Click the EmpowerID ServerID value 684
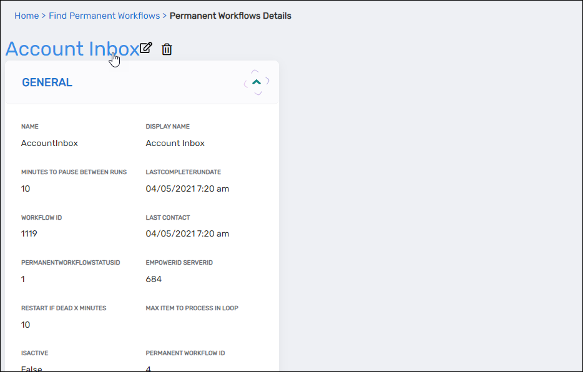This screenshot has width=583, height=372. [154, 279]
